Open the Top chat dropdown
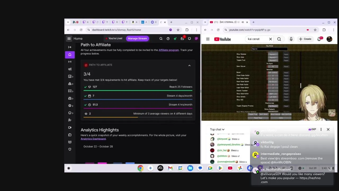Viewport: 339px width, 191px height. tap(217, 129)
